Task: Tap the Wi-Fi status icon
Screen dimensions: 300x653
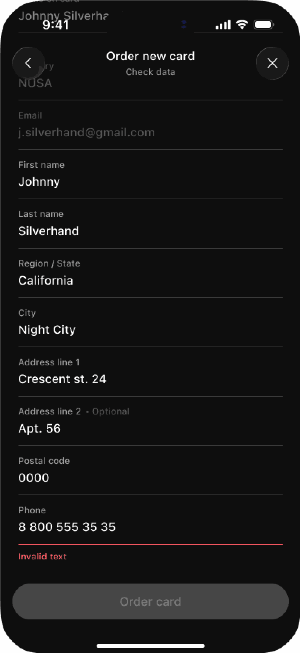Action: coord(242,25)
